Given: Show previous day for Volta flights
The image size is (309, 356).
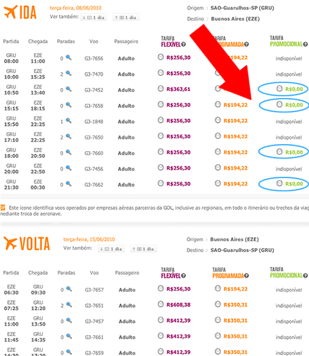Looking at the screenshot, I should pos(111,249).
